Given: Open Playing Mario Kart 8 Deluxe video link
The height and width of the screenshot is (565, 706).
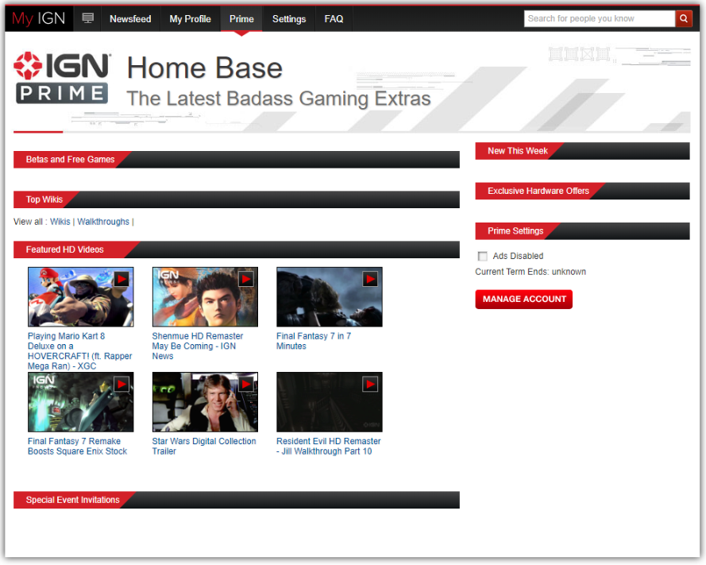Looking at the screenshot, I should (x=79, y=351).
